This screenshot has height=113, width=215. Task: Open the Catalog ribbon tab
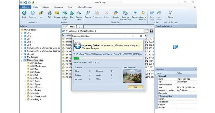pyautogui.click(x=25, y=7)
